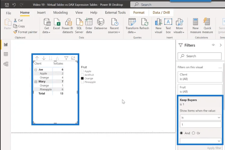Switch to Data view in sidebar
This screenshot has width=225, height=150.
[6, 54]
